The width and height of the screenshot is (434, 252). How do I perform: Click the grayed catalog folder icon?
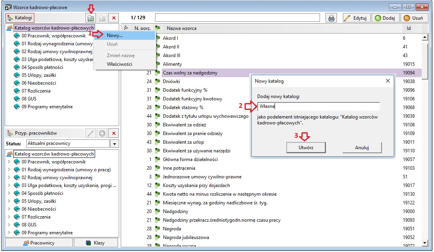click(x=102, y=18)
